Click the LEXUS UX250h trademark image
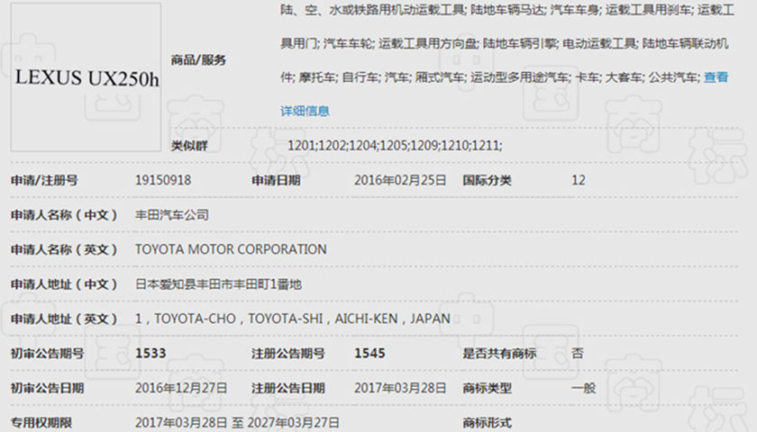Viewport: 757px width, 432px height. 86,77
